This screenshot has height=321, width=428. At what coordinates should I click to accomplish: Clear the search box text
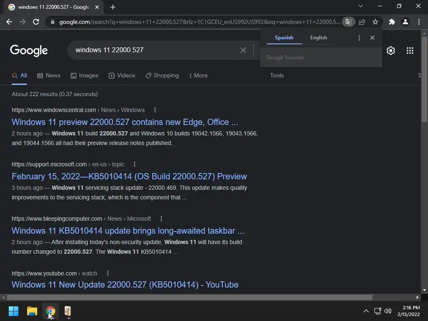tap(243, 50)
